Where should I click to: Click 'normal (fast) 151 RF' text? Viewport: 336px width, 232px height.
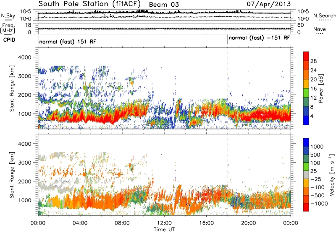coord(68,41)
